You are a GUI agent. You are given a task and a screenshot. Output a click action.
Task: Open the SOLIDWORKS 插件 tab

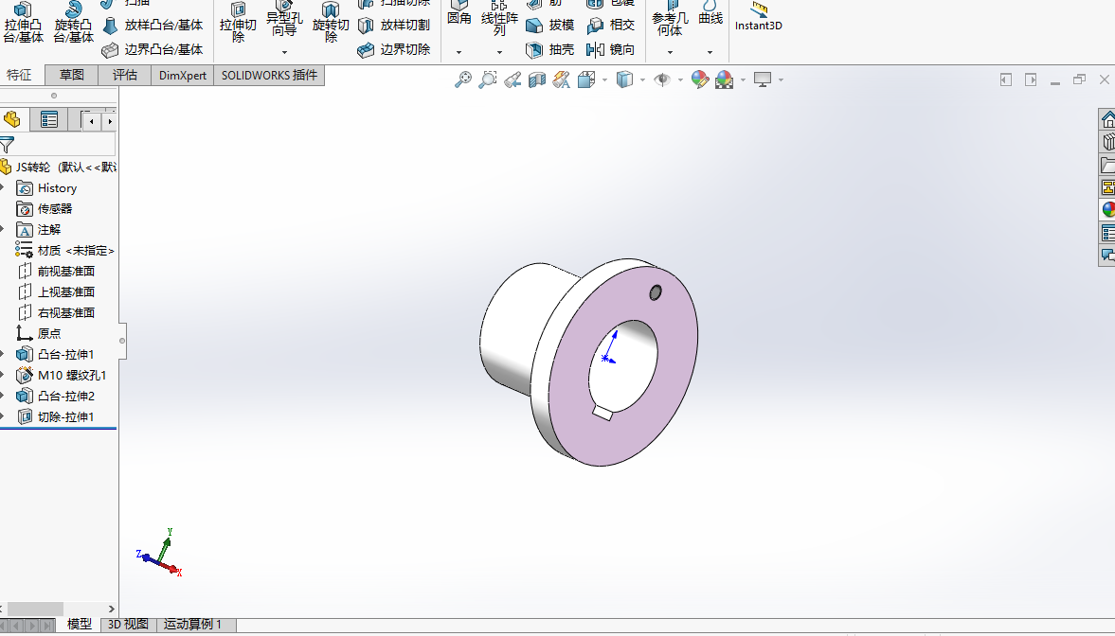(x=269, y=76)
